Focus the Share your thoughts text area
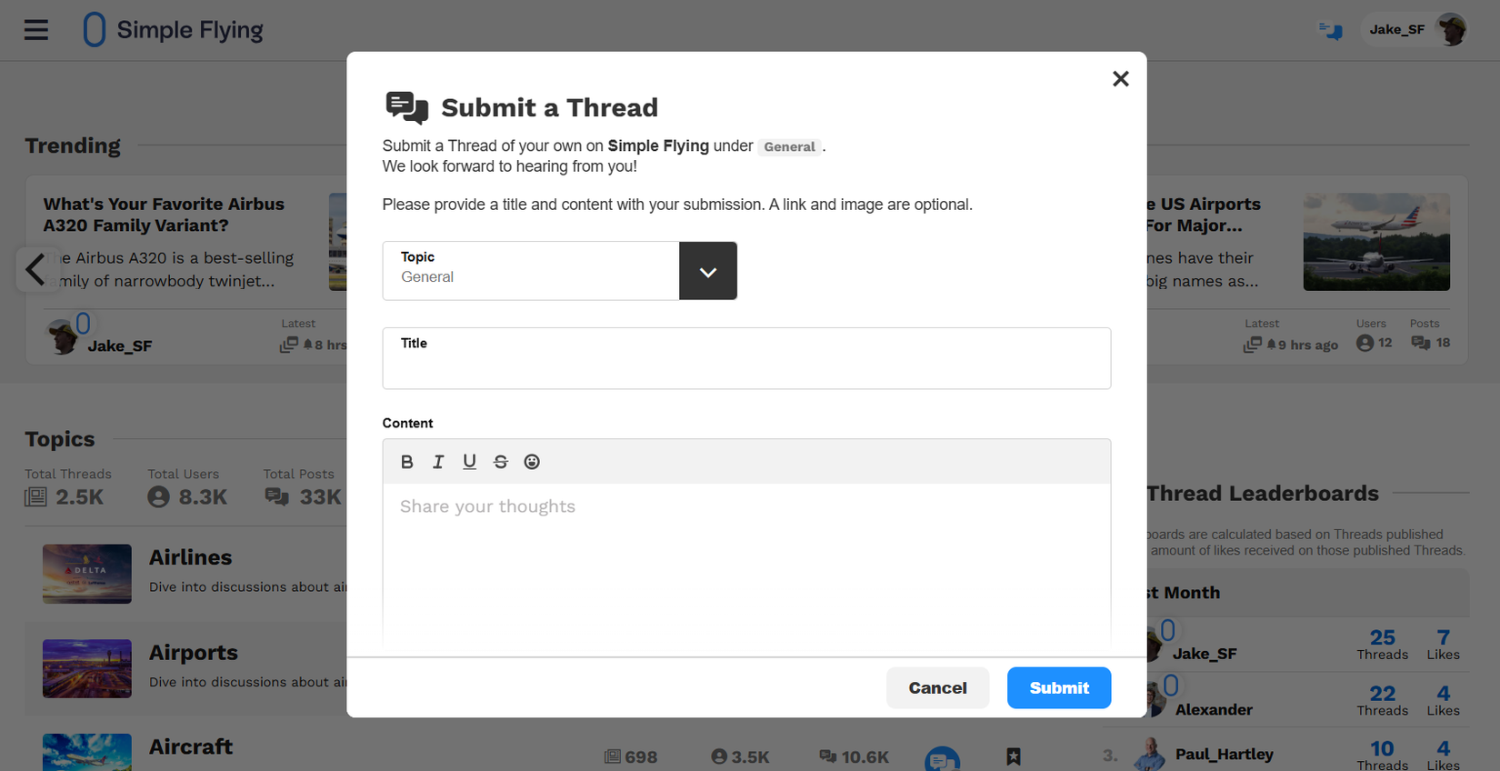 point(745,564)
